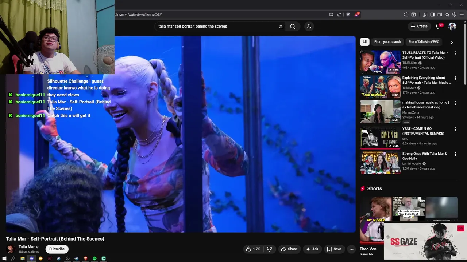The height and width of the screenshot is (262, 467).
Task: Open TBJZL REACTS to Talia Mar thumbnail
Action: [380, 62]
